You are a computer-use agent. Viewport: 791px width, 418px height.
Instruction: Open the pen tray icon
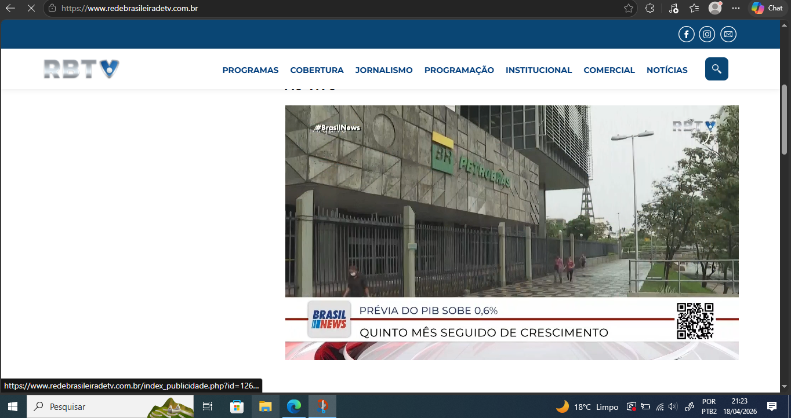click(690, 407)
